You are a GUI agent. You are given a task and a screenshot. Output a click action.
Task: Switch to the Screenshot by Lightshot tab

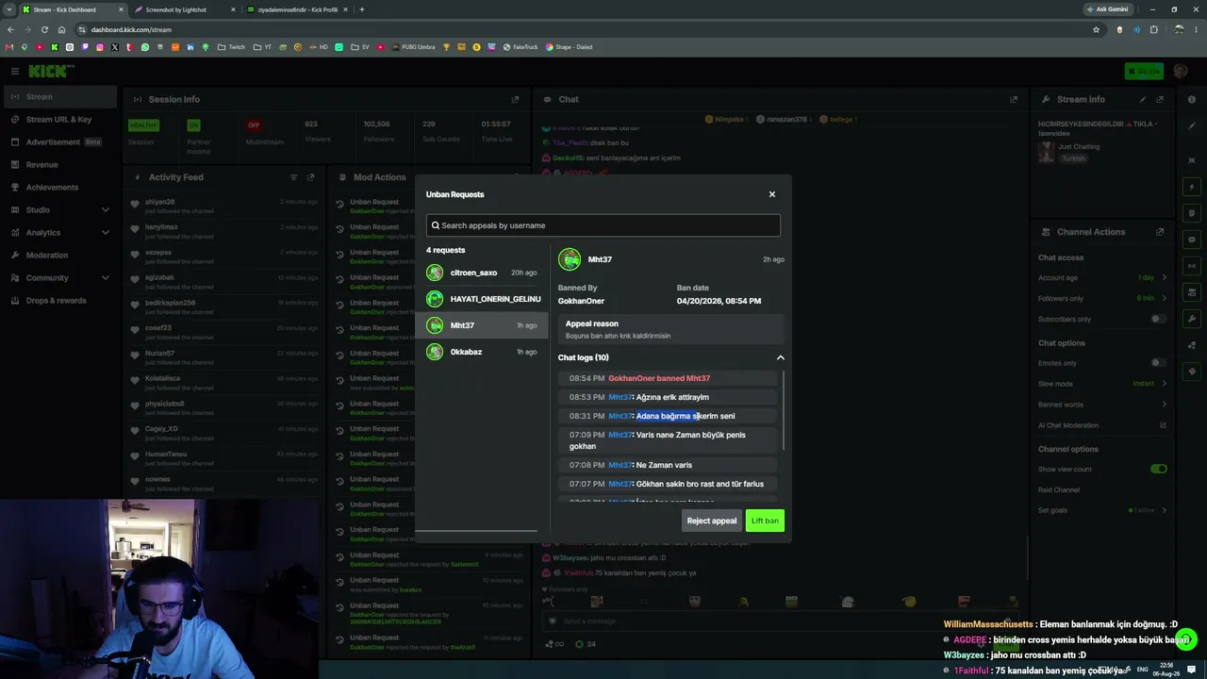[183, 9]
